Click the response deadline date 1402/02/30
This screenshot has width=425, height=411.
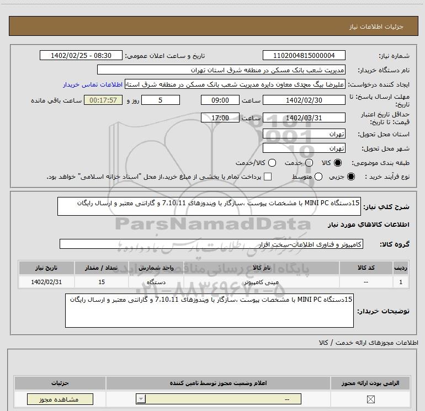(304, 100)
